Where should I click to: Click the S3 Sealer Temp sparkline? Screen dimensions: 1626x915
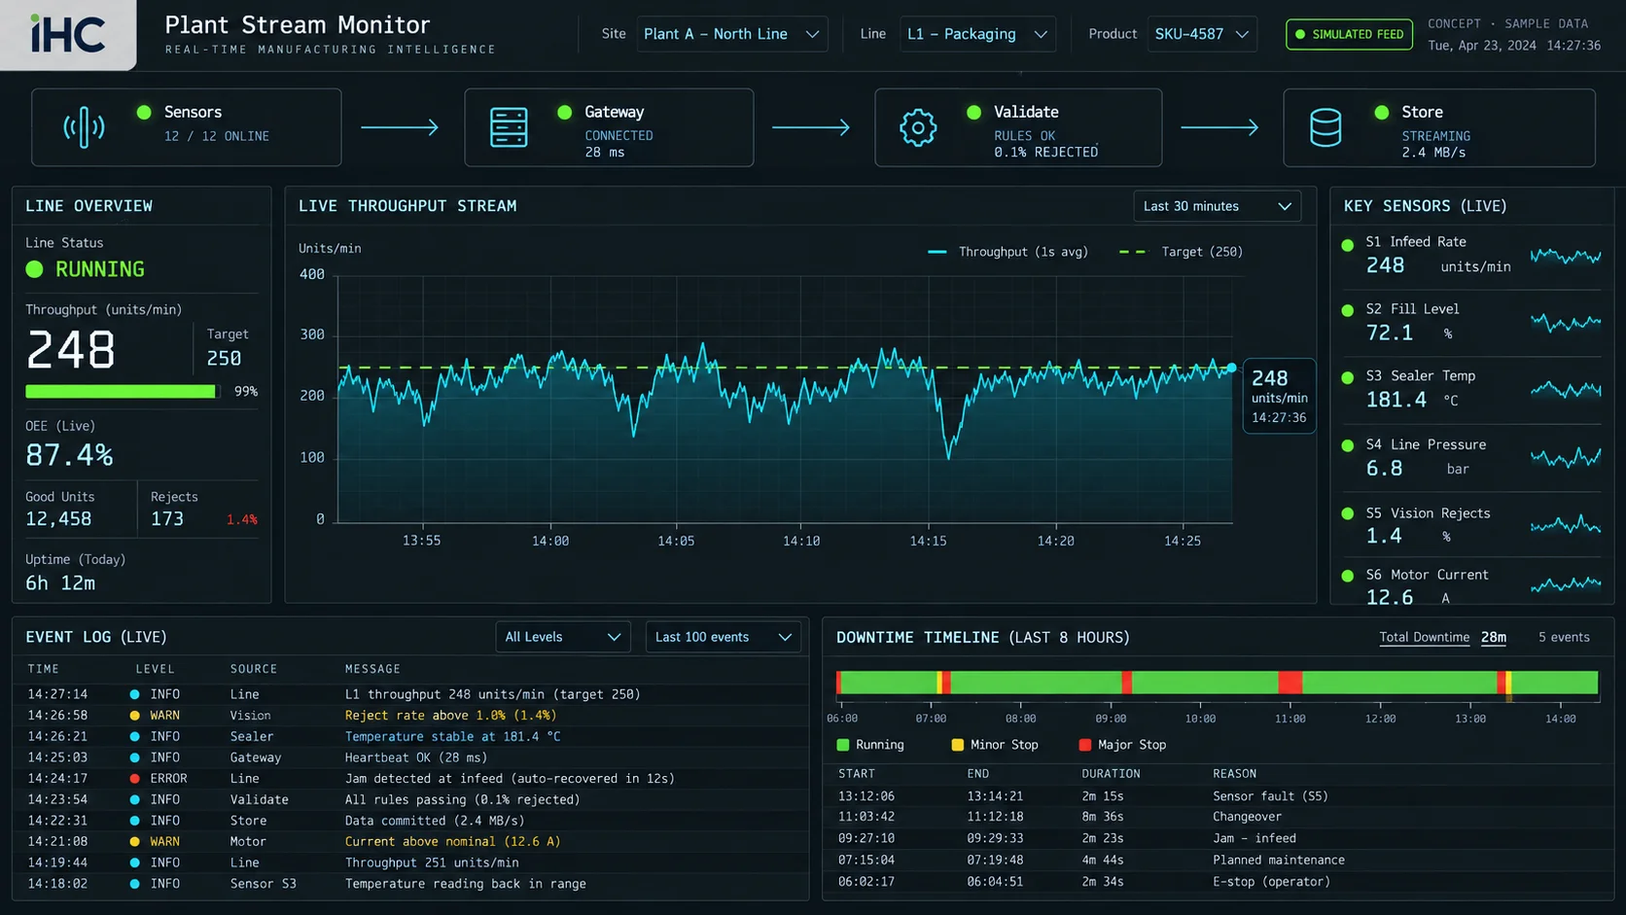click(1566, 389)
